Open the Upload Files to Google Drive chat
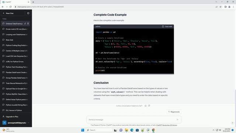This screenshot has height=133, width=236. [15, 89]
